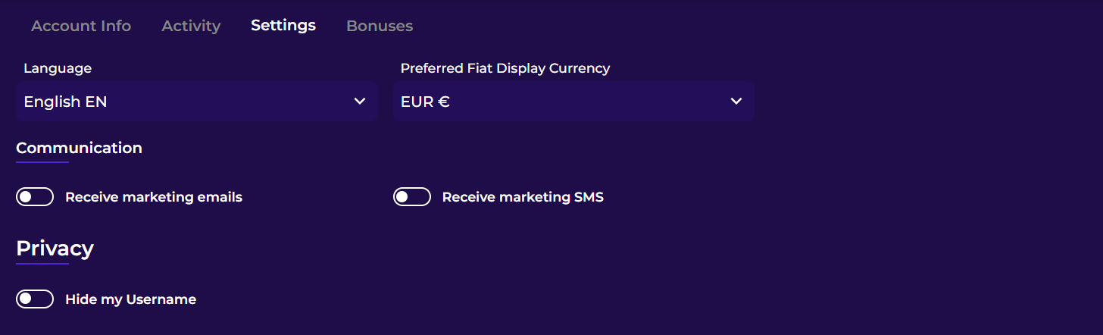The width and height of the screenshot is (1103, 335).
Task: Click the "Hide my Username" label text
Action: [130, 299]
